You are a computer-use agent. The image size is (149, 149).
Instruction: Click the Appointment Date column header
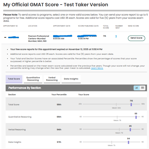tap(62, 26)
